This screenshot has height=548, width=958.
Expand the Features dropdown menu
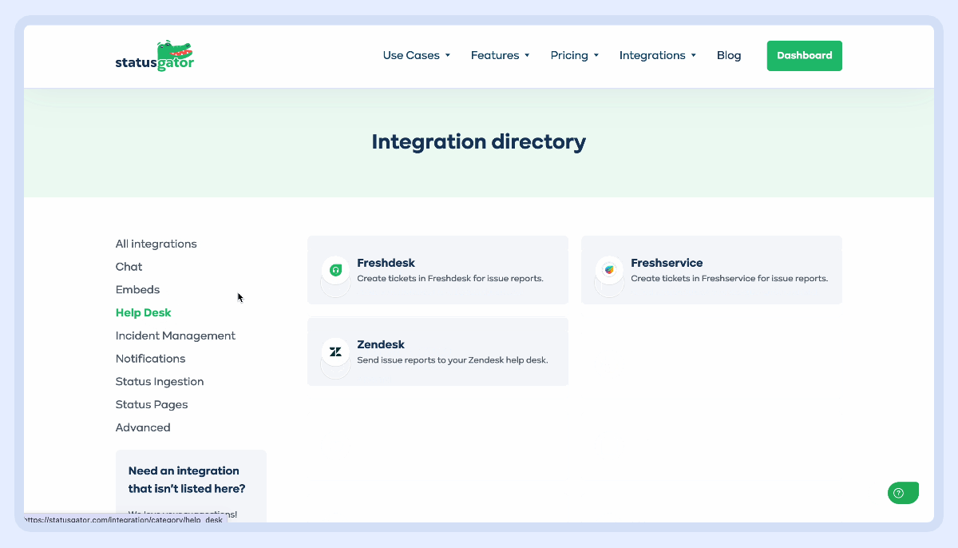click(x=500, y=56)
